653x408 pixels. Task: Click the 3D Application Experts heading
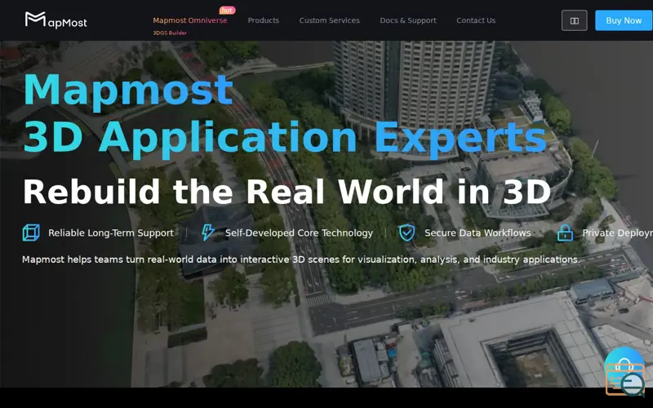(x=285, y=139)
